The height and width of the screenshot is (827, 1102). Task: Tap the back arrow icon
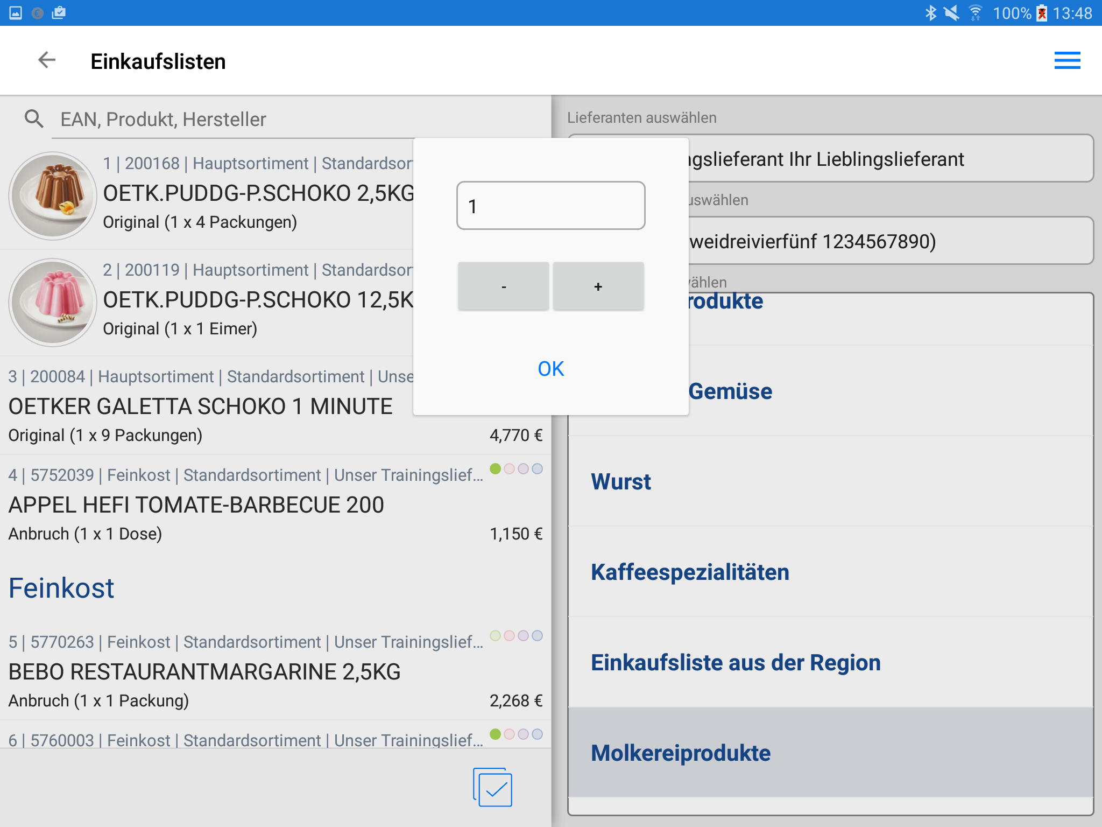pos(47,60)
